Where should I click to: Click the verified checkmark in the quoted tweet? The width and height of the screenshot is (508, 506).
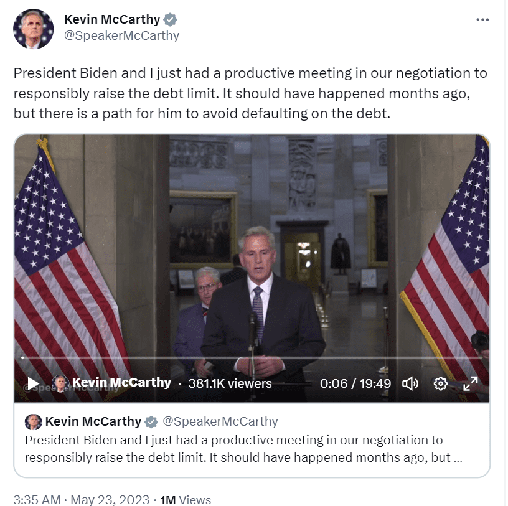click(x=150, y=421)
